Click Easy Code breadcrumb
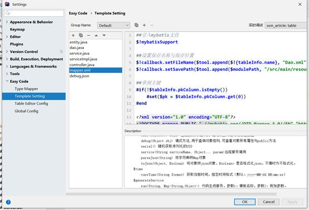 pyautogui.click(x=78, y=13)
